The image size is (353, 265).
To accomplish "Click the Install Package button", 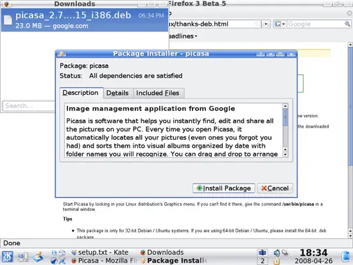I will (x=224, y=188).
